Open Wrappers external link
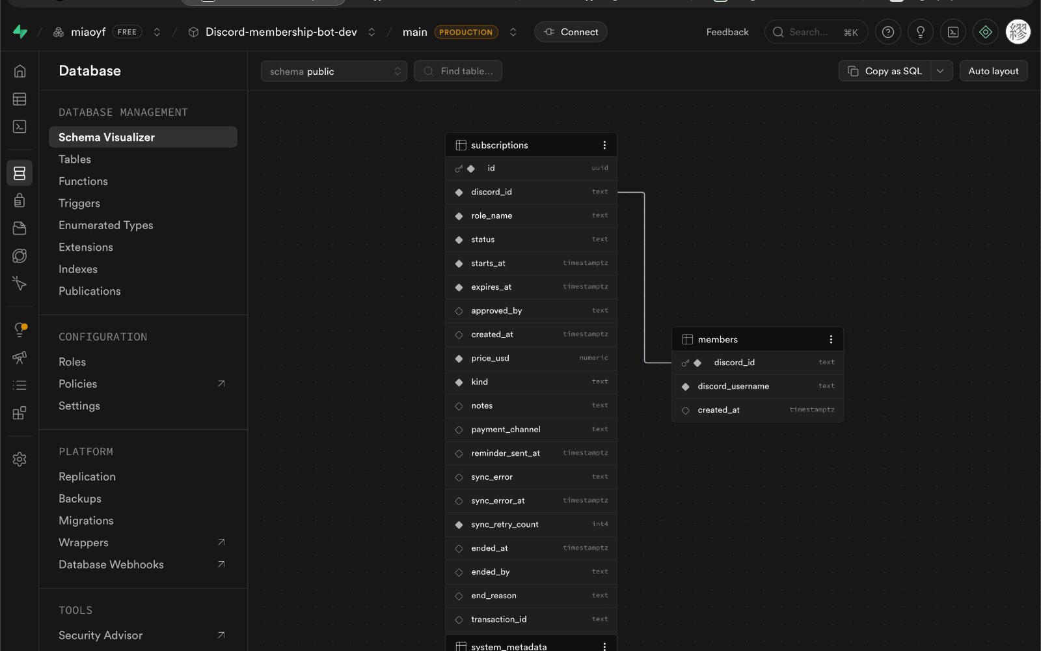Viewport: 1041px width, 651px height. 143,543
